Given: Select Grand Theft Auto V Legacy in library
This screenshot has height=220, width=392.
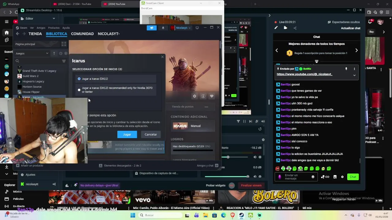Looking at the screenshot, I should [39, 71].
